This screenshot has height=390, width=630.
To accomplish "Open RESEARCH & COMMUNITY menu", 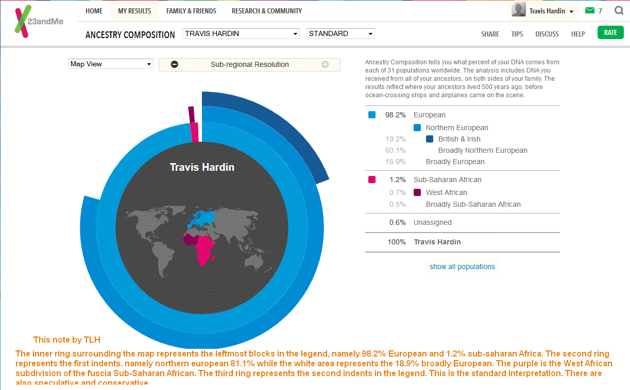I will point(267,11).
